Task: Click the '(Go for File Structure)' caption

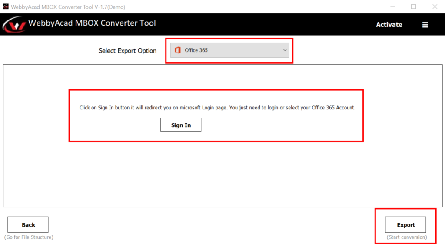Action: click(29, 237)
